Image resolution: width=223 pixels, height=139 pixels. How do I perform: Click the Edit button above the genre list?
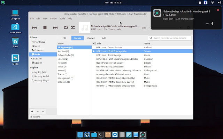(x=64, y=38)
